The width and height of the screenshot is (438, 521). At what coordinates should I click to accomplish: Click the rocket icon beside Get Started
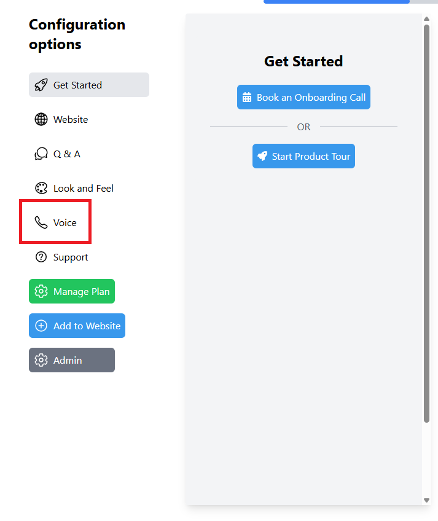41,85
